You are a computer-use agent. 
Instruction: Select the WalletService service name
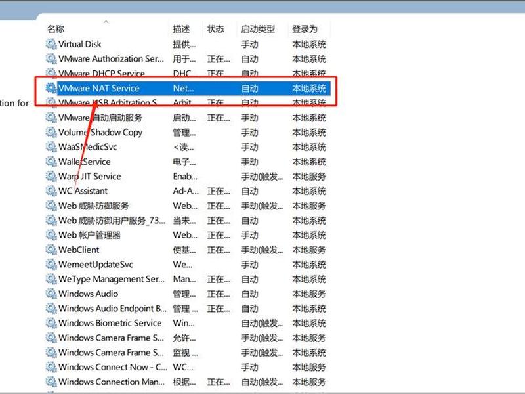pyautogui.click(x=85, y=162)
